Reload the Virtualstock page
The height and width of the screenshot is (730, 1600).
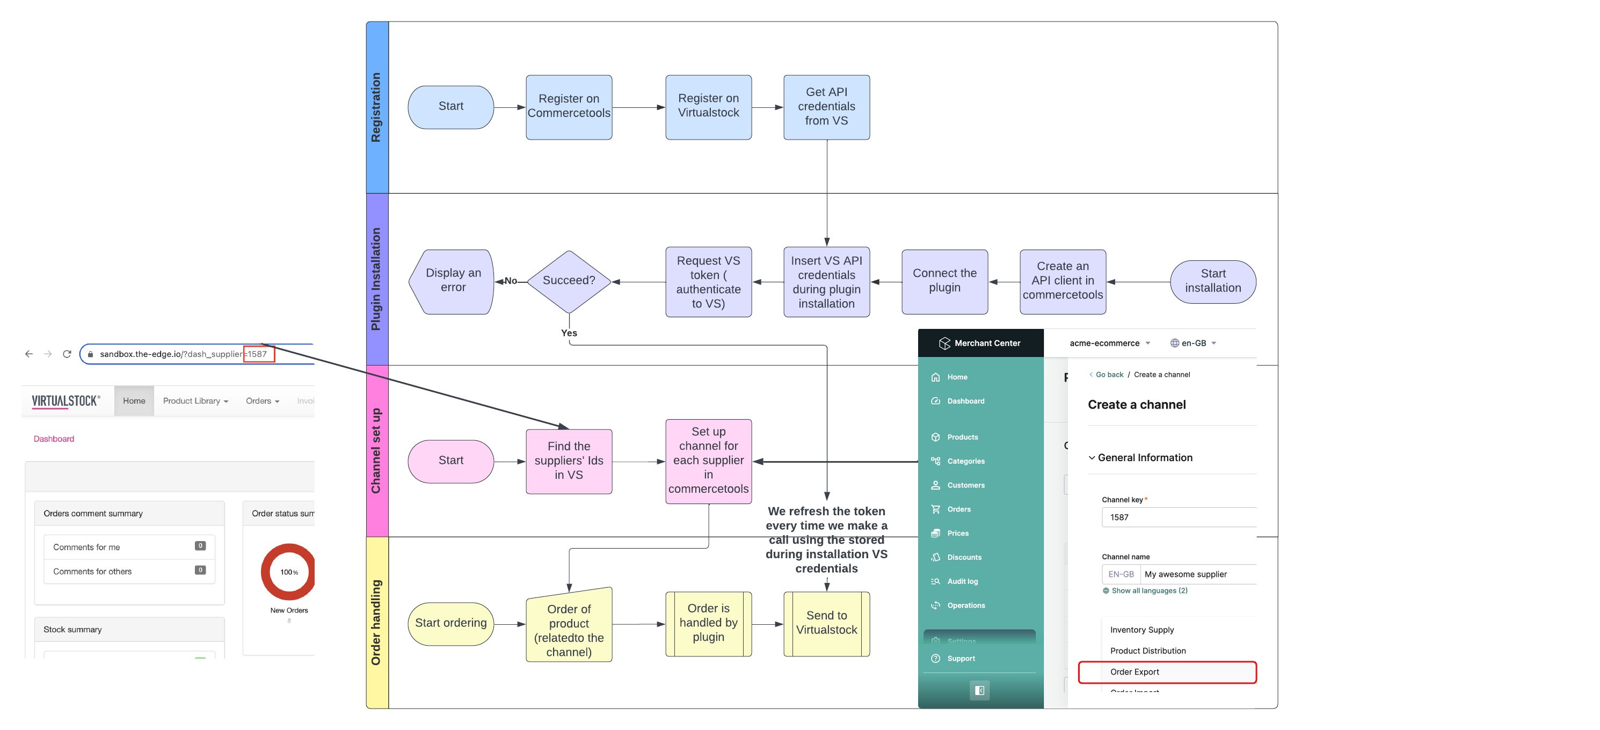(67, 354)
